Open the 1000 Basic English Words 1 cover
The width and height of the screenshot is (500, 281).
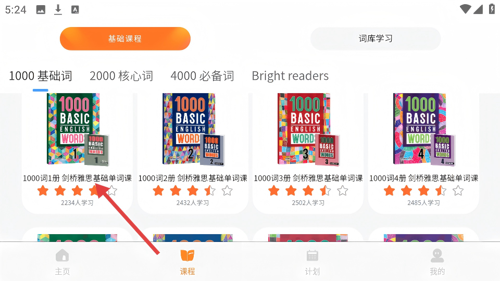(x=78, y=130)
